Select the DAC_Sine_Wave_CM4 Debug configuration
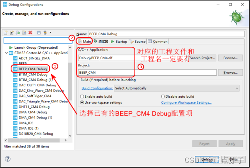250x168 pixels. click(x=41, y=91)
